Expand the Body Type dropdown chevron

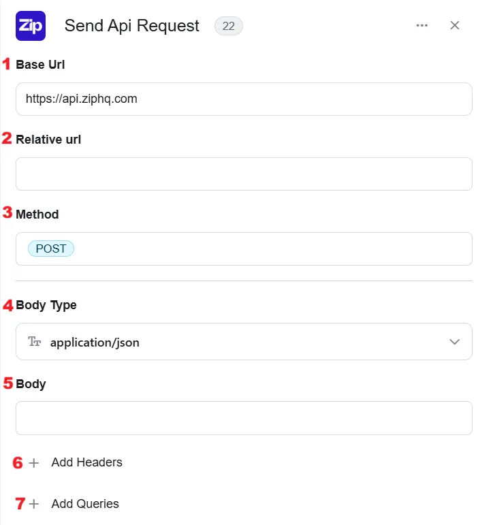click(x=454, y=342)
